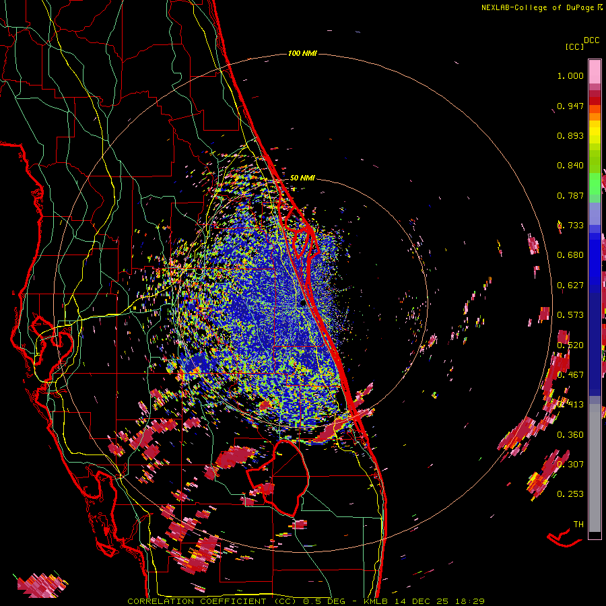
Task: Click the 0.467 scale value
Action: pos(570,375)
